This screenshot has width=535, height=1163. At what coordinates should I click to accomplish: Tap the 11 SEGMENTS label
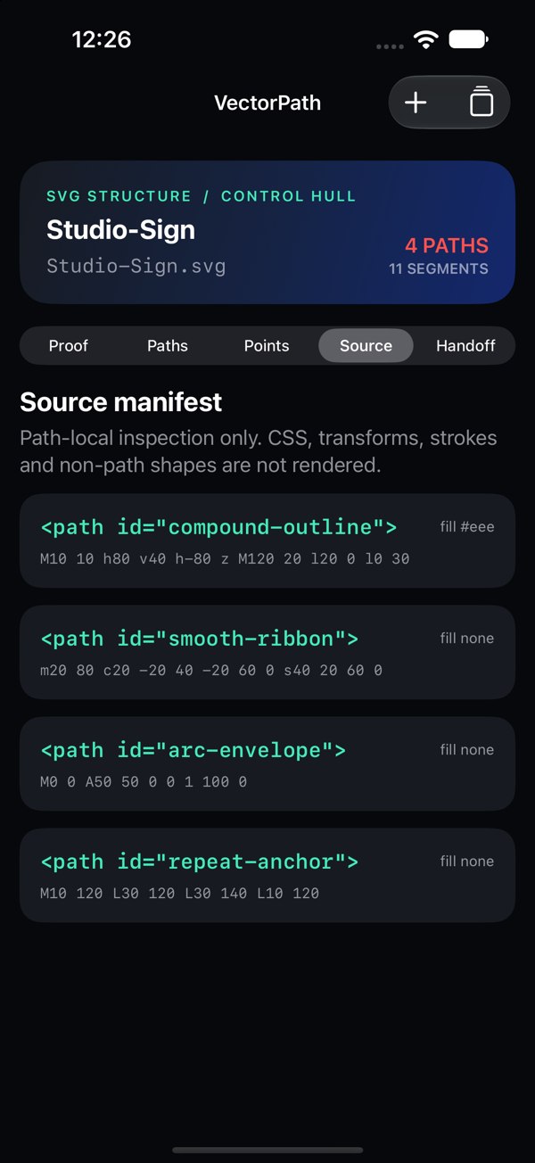[x=439, y=268]
